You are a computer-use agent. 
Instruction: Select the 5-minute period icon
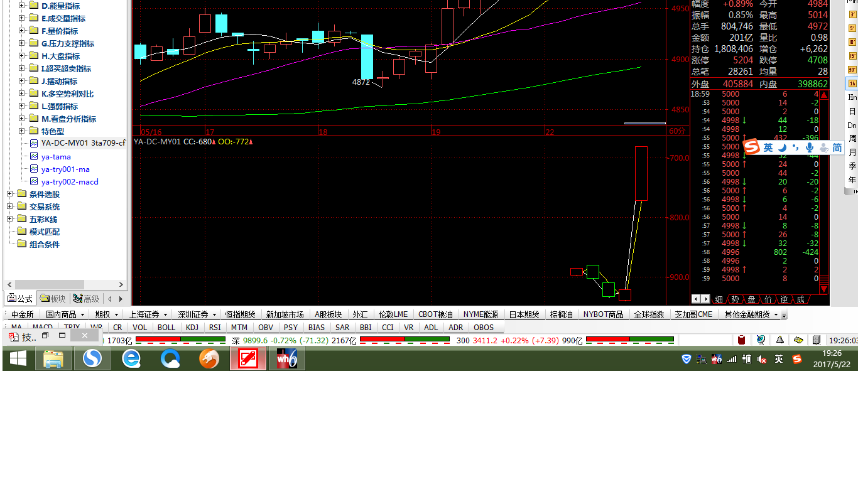[x=852, y=28]
